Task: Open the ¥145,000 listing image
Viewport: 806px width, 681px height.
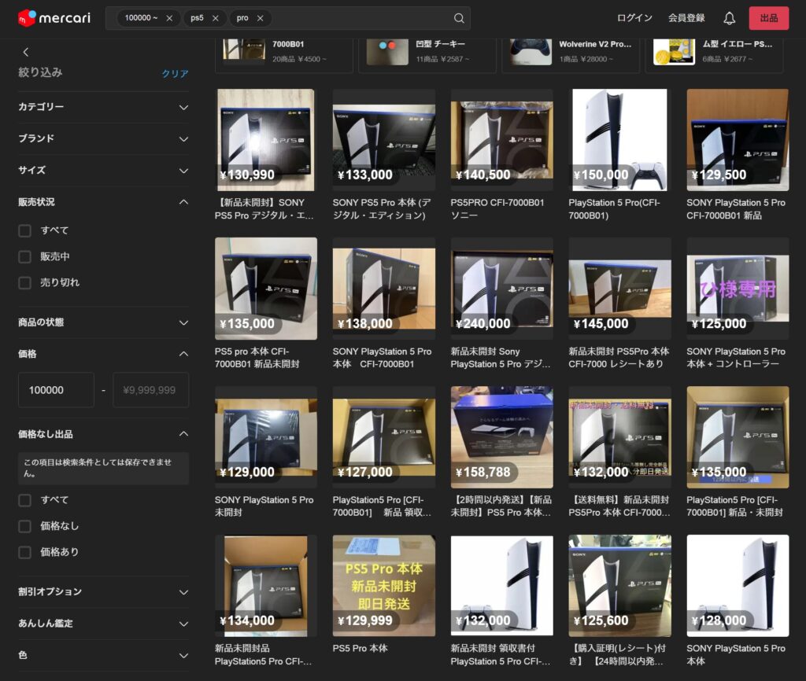Action: pyautogui.click(x=620, y=288)
